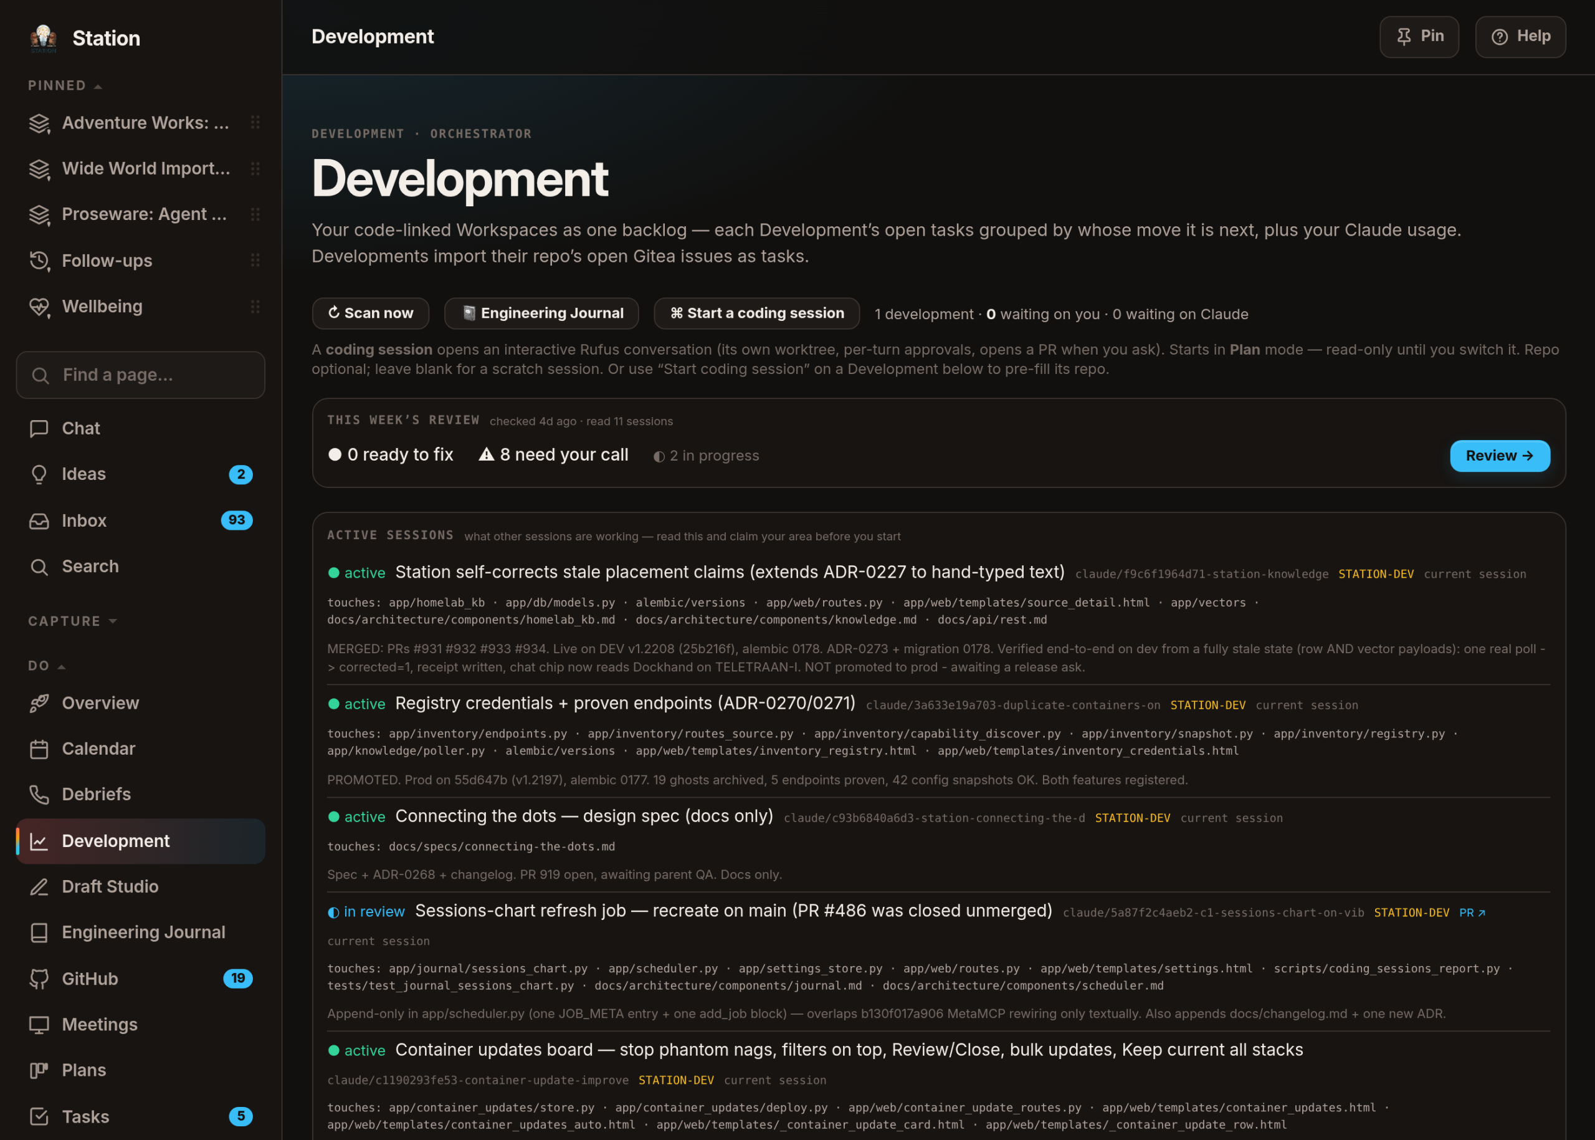
Task: Click STATION-DEV tag on Registry credentials row
Action: click(1207, 706)
